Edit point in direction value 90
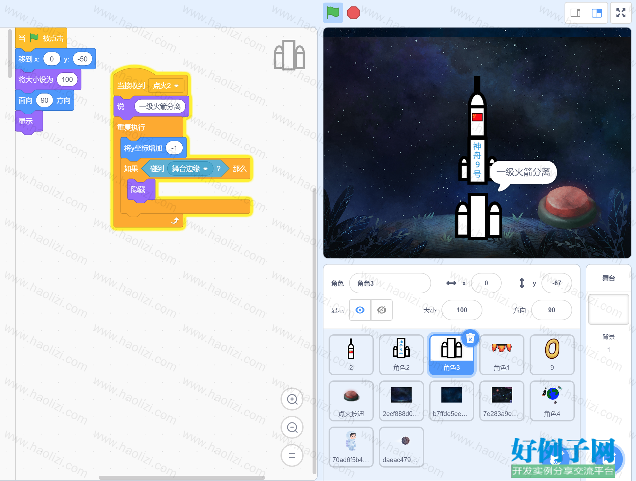Image resolution: width=636 pixels, height=481 pixels. (x=44, y=100)
